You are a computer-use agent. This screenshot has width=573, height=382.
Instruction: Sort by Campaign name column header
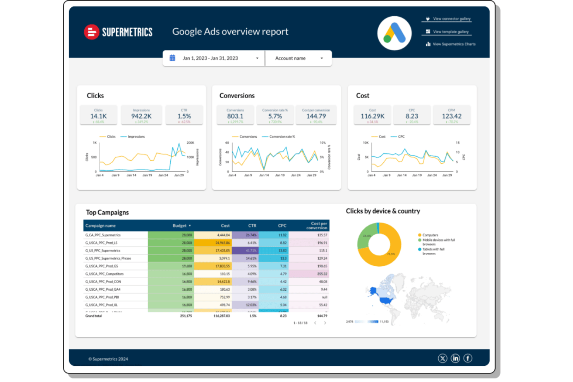tap(100, 226)
